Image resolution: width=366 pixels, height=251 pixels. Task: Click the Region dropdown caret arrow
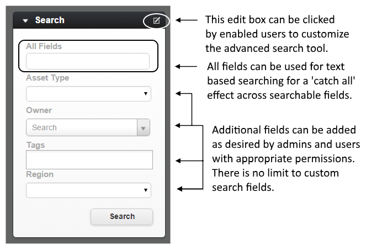[146, 190]
